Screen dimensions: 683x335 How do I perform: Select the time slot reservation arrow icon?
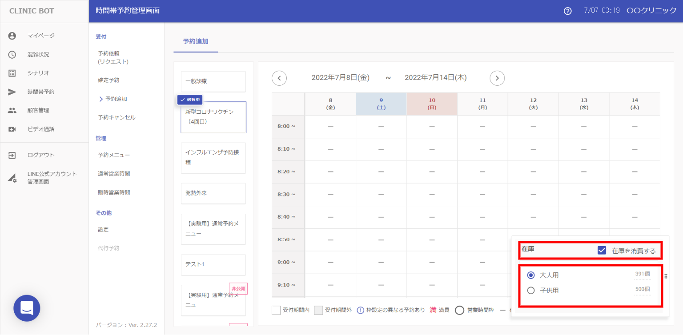12,92
